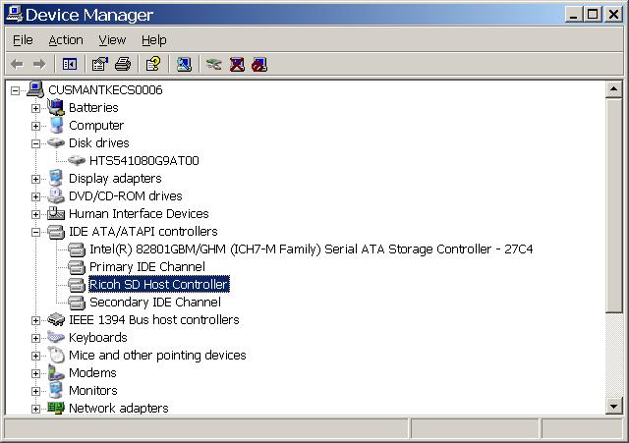Select CUSMANTKECS0006 computer name
The width and height of the screenshot is (629, 443).
(x=105, y=89)
